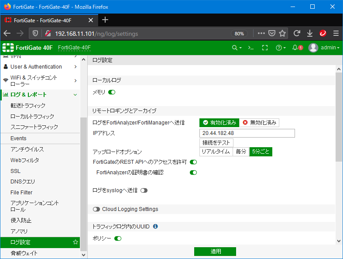Viewport: 343px width, 259px height.
Task: Click the UUID info icon
Action: pyautogui.click(x=155, y=226)
